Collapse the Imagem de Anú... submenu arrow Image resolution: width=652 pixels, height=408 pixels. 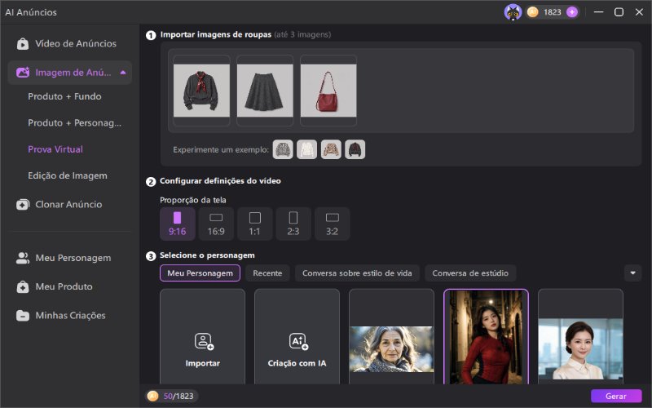click(123, 73)
